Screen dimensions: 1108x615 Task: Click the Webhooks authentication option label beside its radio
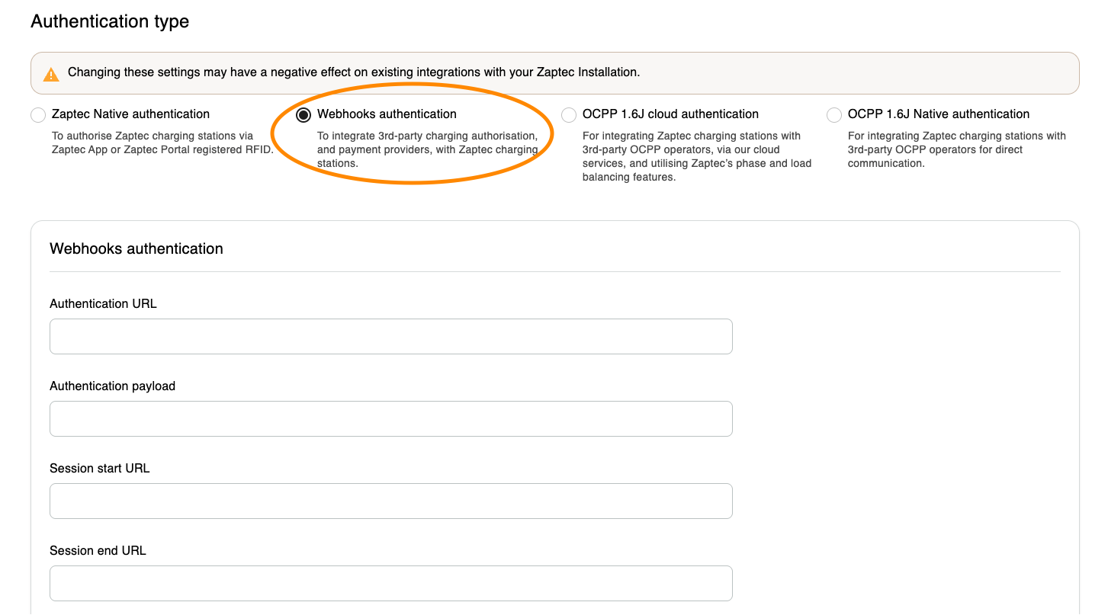387,114
